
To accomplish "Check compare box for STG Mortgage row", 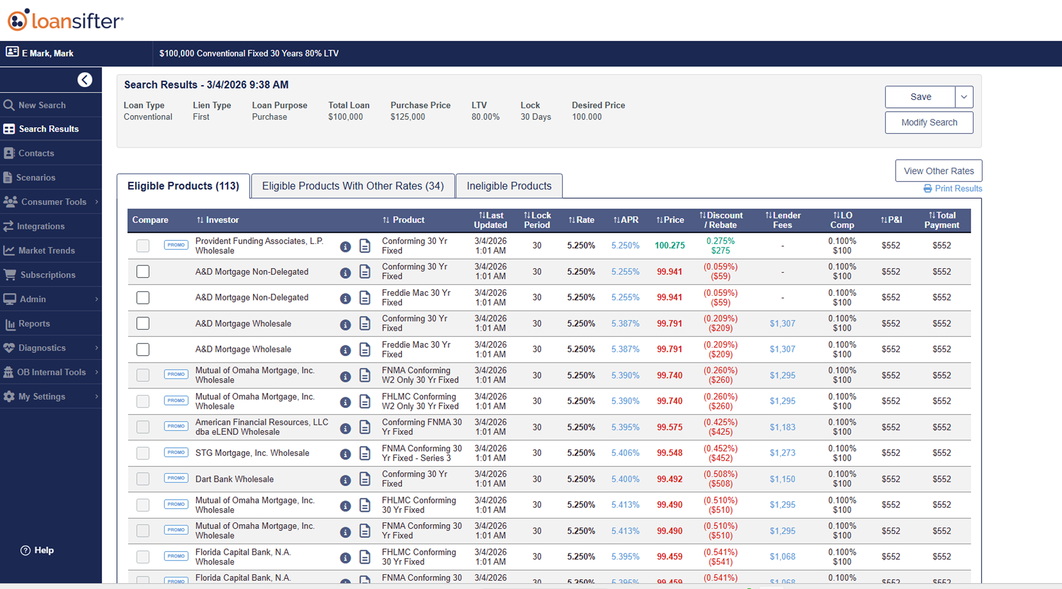I will (x=143, y=453).
